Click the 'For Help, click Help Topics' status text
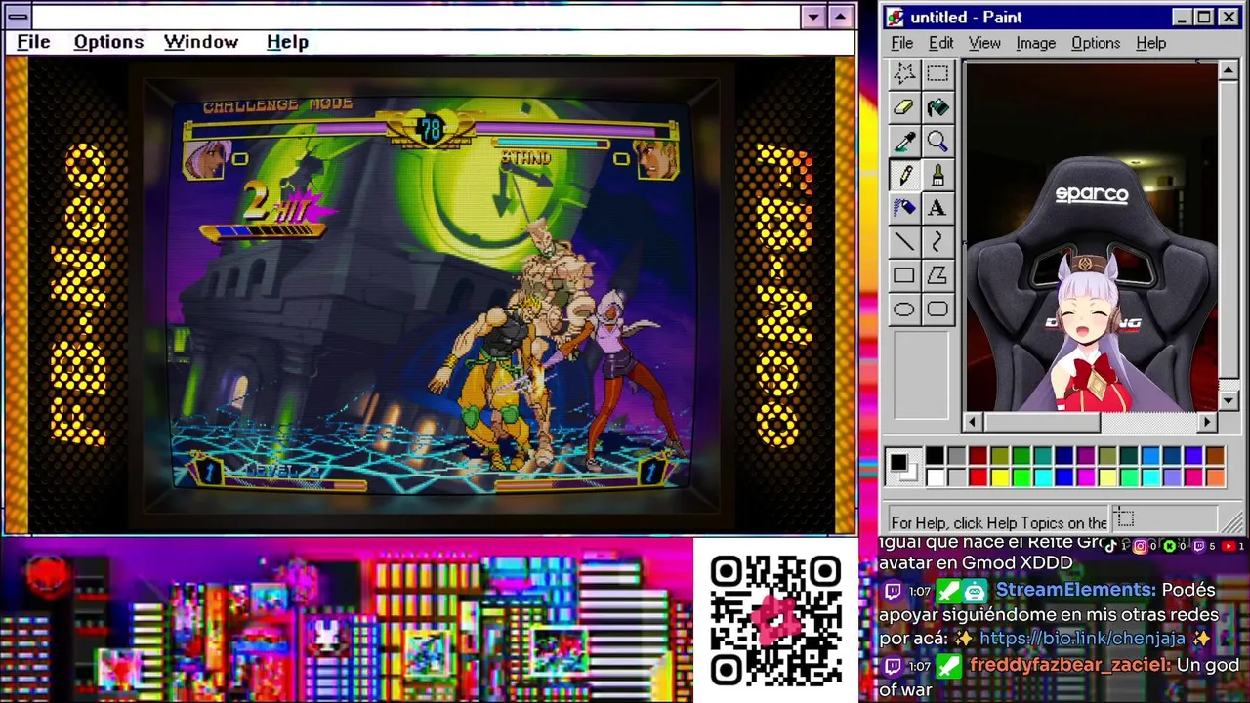1250x703 pixels. [999, 522]
